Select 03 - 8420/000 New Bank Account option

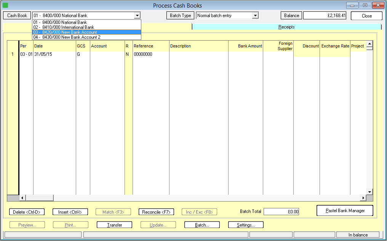(x=86, y=32)
